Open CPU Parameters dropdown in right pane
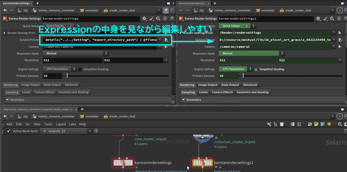The height and width of the screenshot is (172, 347). (x=236, y=69)
